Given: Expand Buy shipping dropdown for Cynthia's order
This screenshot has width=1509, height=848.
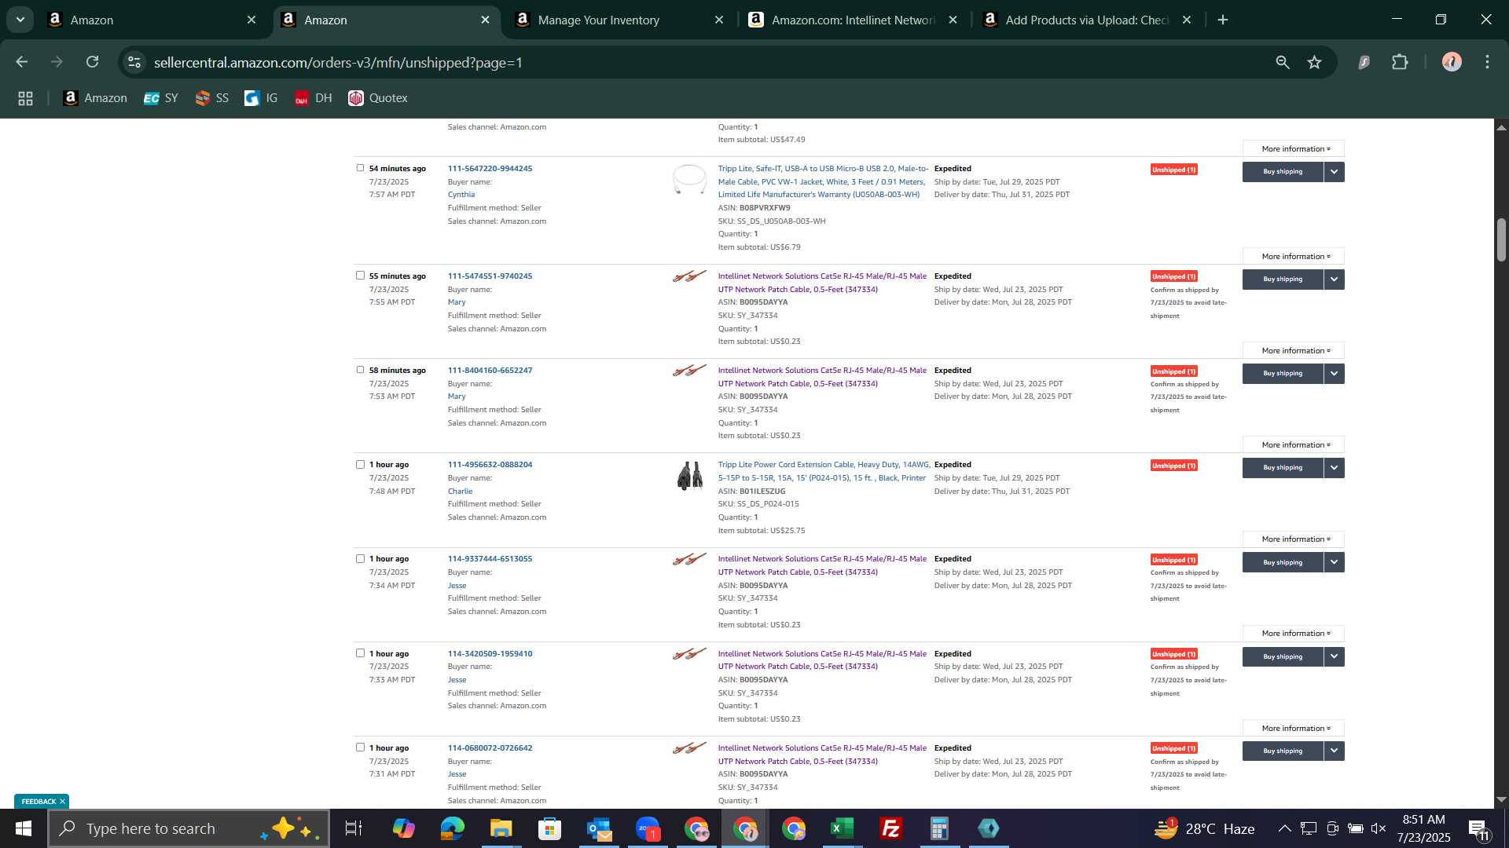Looking at the screenshot, I should tap(1334, 172).
